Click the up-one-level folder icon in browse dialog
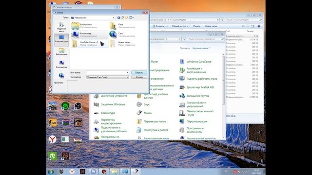 point(123,17)
